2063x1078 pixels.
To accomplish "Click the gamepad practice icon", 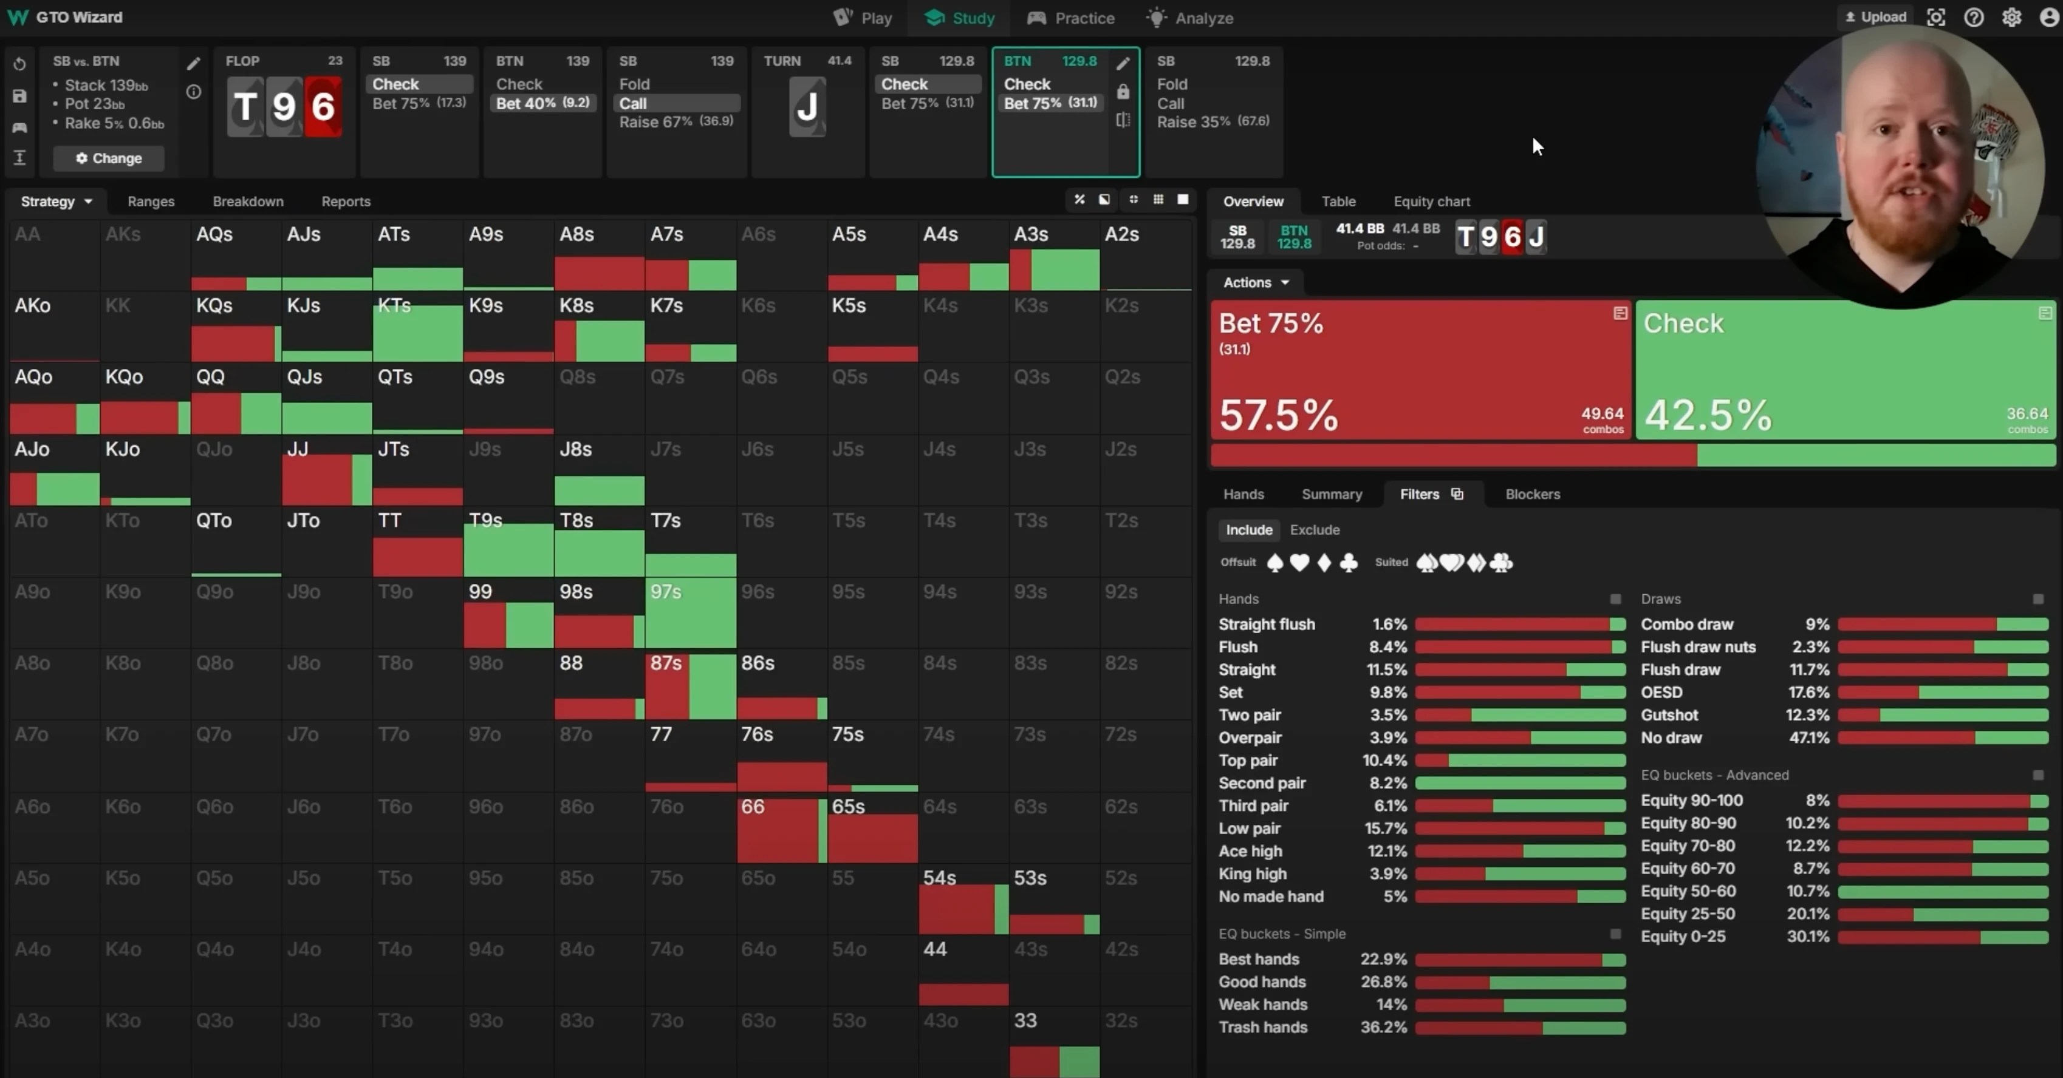I will (20, 127).
